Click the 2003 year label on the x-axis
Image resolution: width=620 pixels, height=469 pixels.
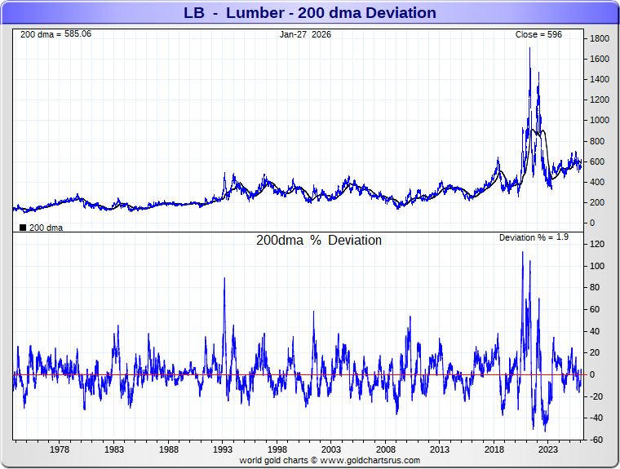331,449
